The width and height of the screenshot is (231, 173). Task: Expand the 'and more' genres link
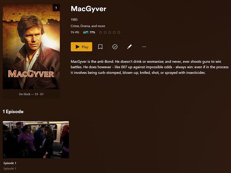(98, 26)
